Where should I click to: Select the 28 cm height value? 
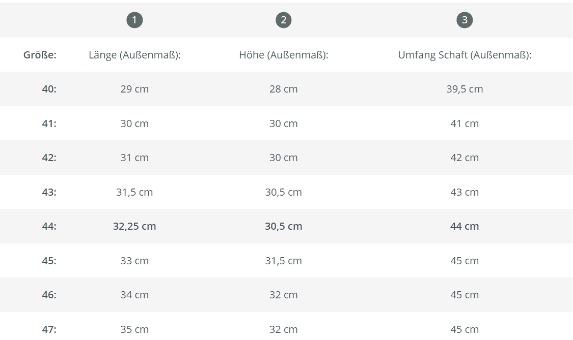click(x=283, y=89)
